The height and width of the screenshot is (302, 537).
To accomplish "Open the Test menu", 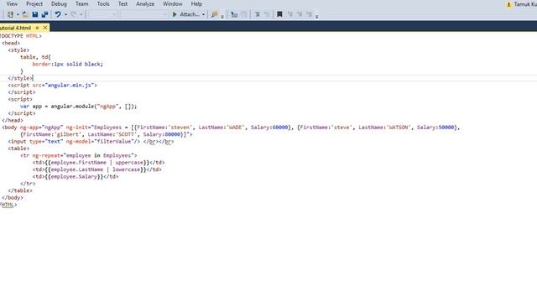I will [123, 3].
